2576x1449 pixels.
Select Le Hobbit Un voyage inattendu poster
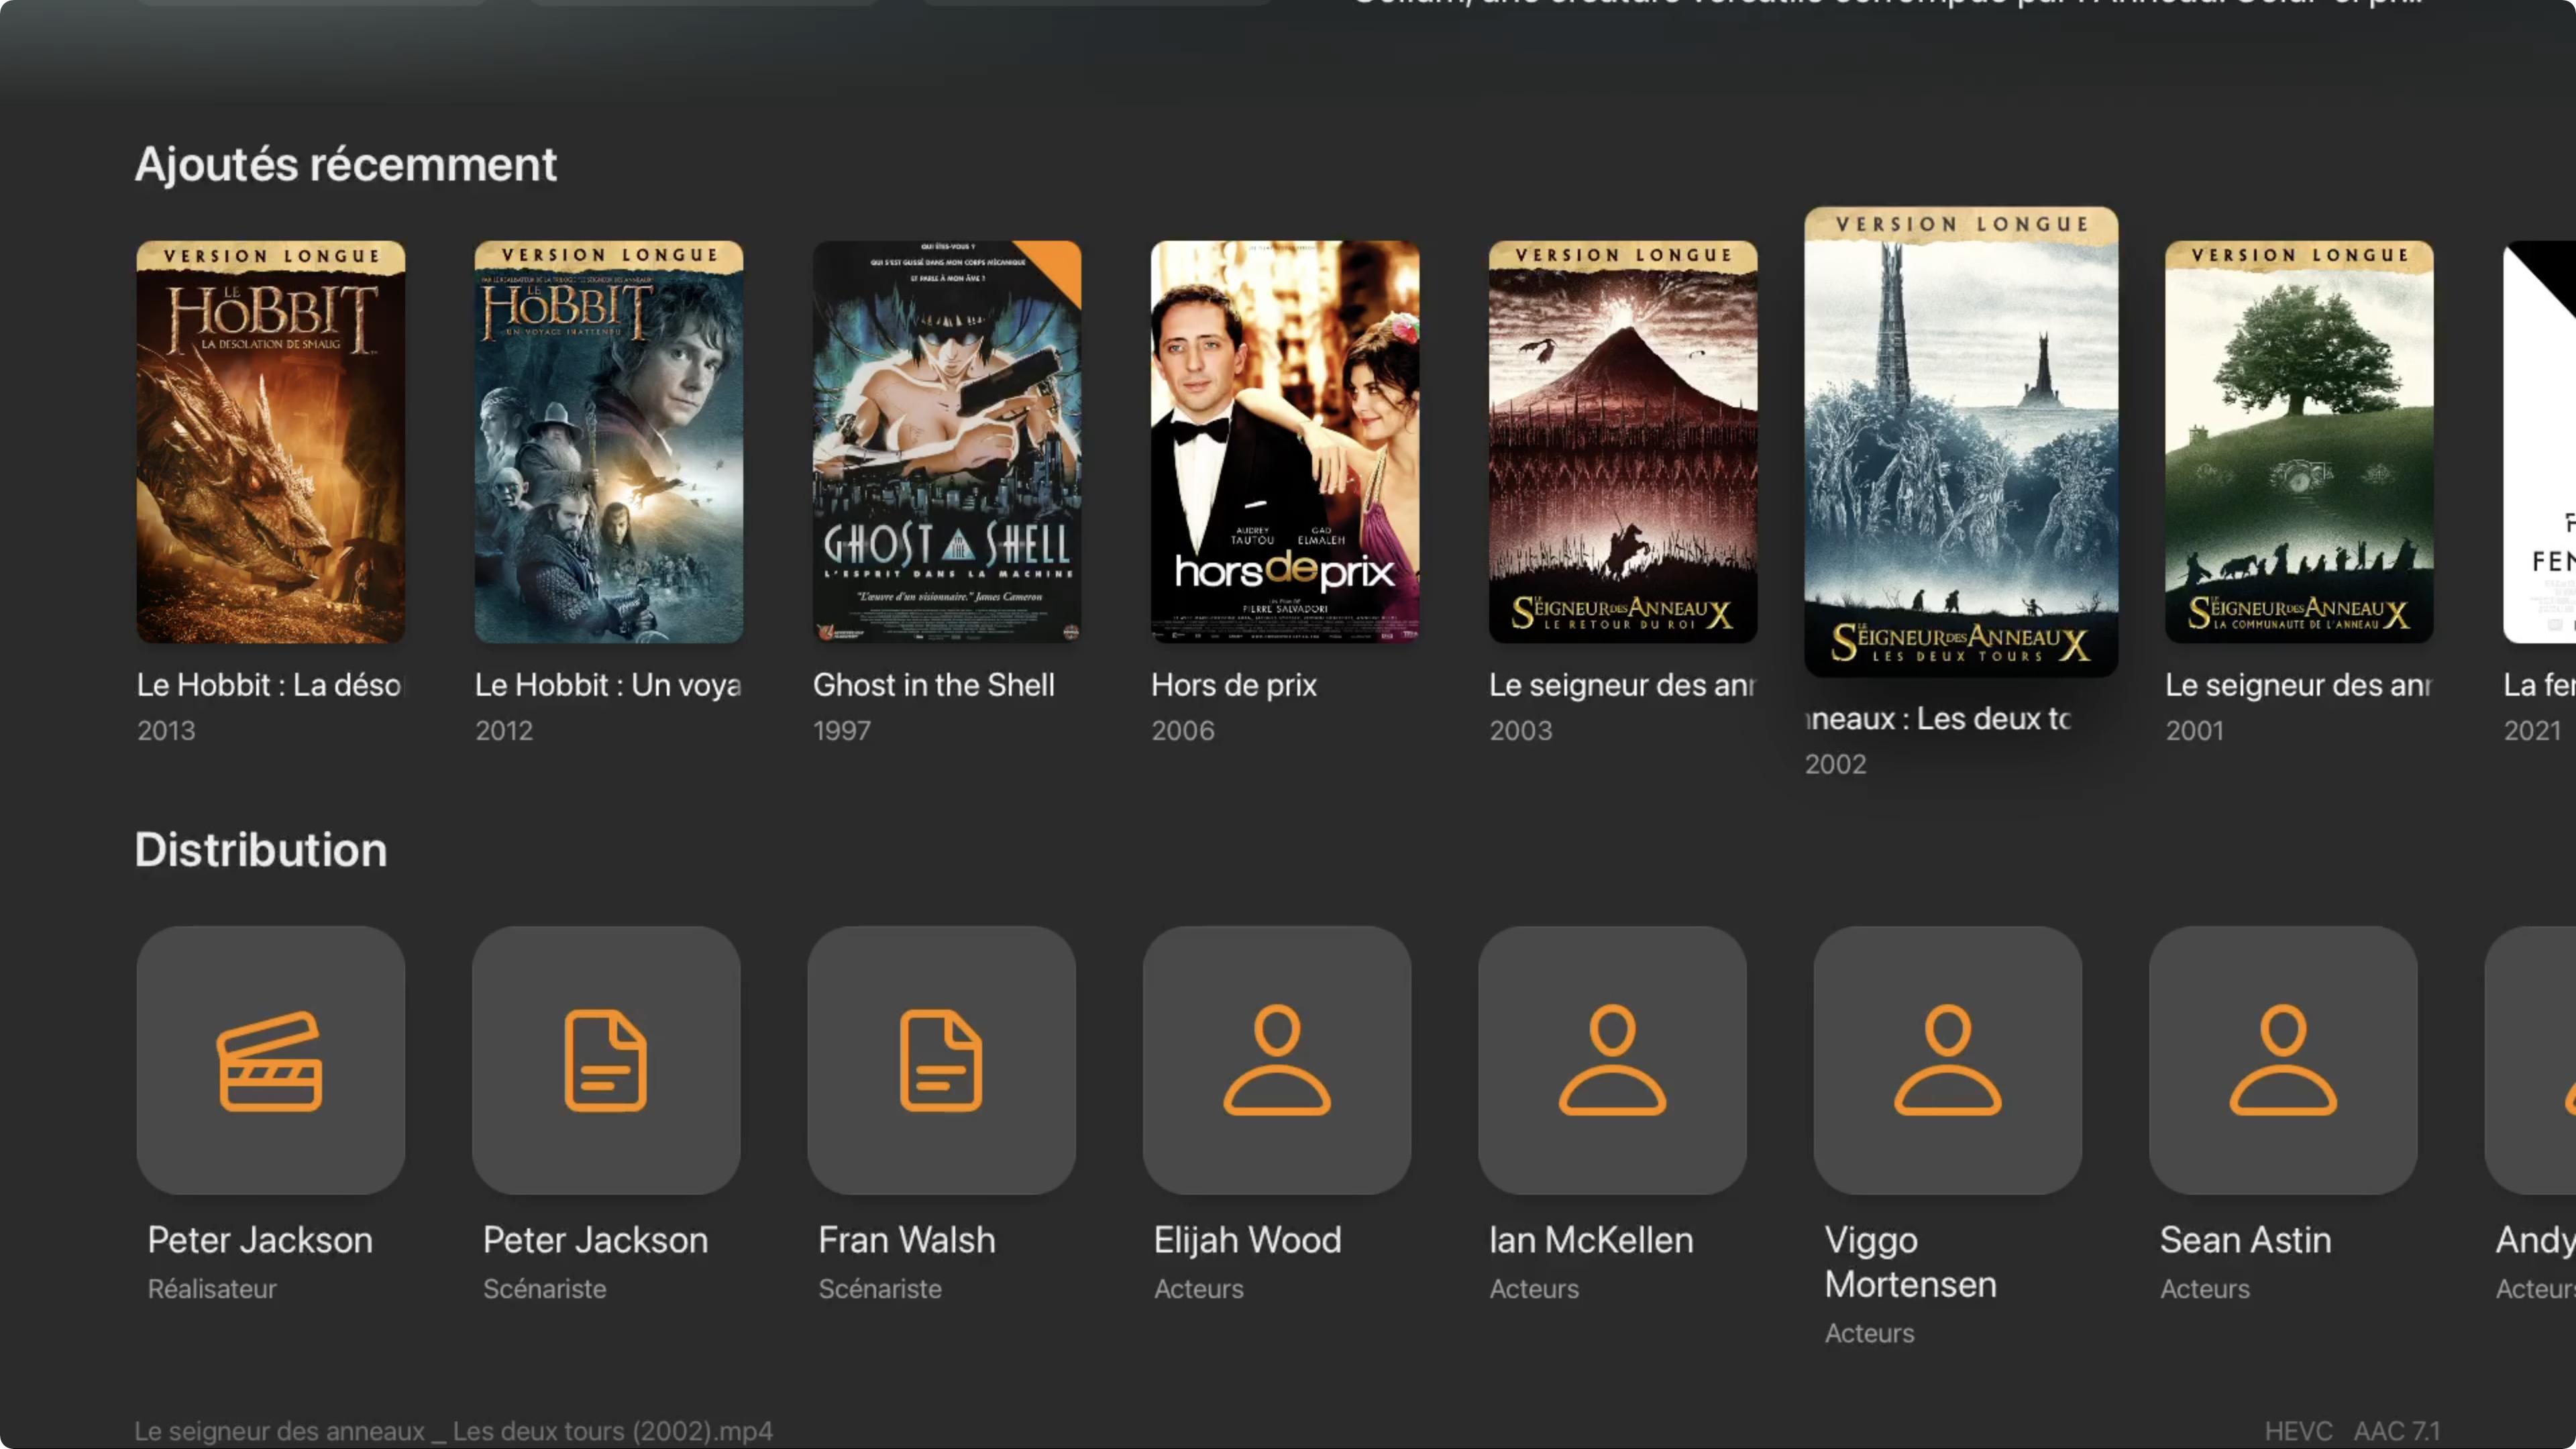tap(608, 441)
